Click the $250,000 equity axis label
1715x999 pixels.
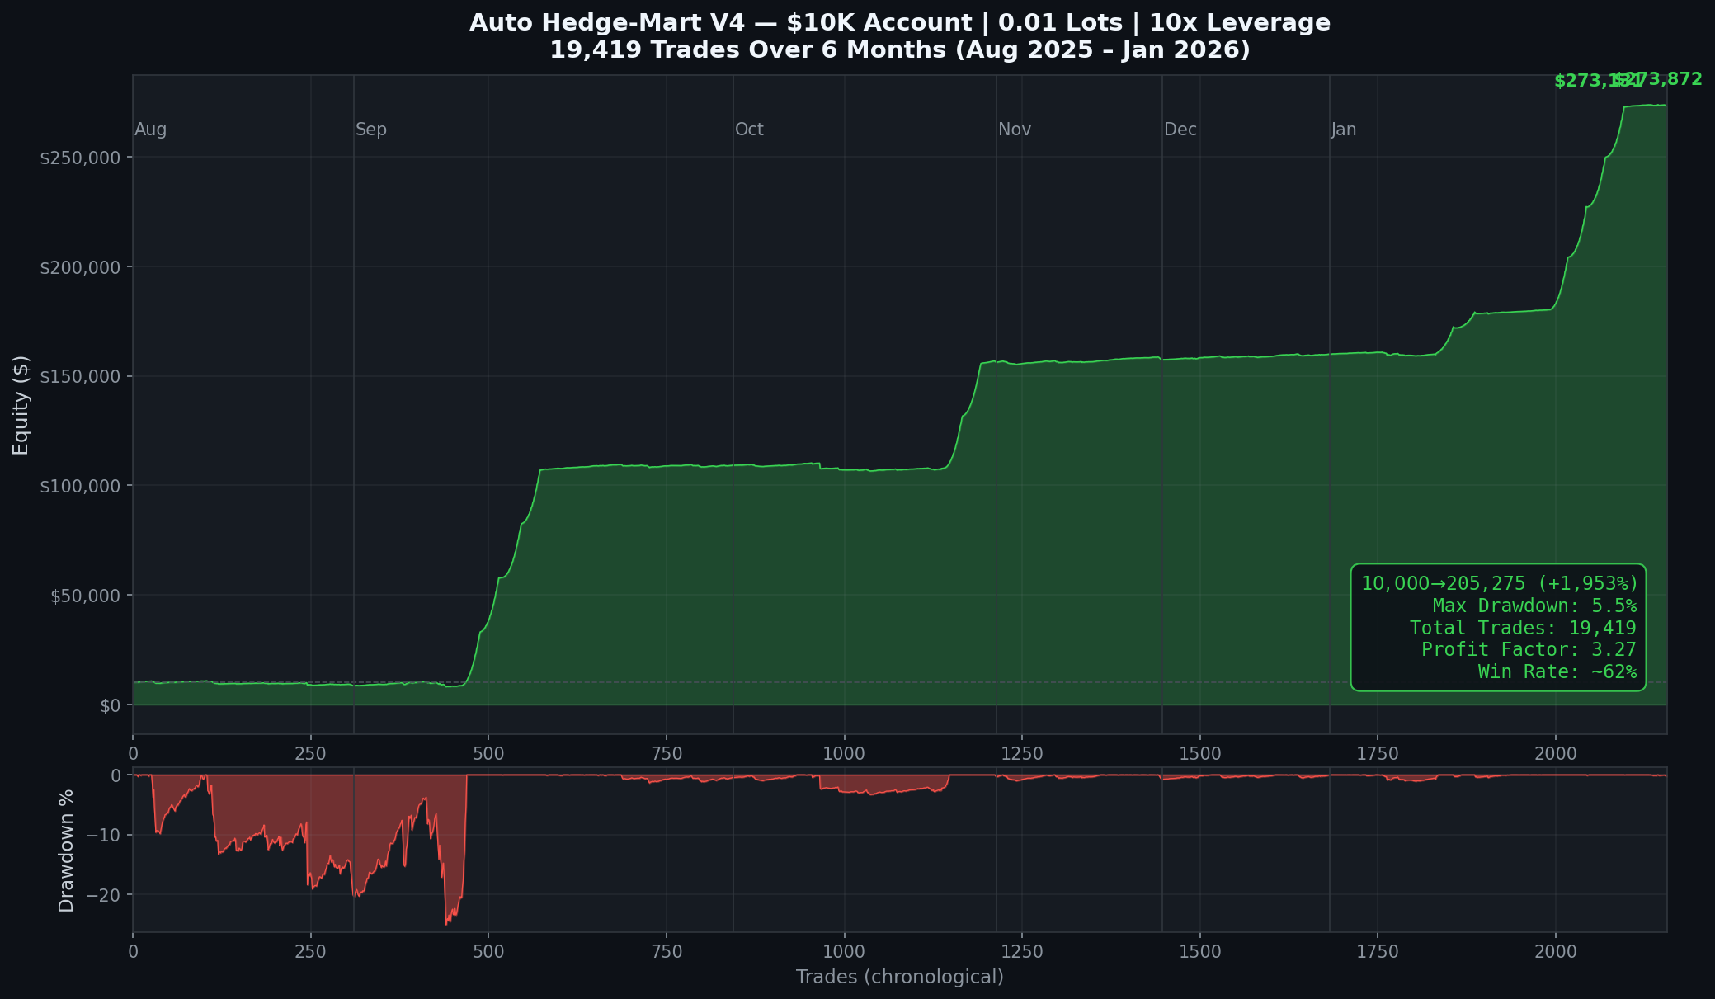pos(80,158)
